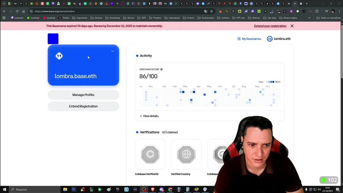Image resolution: width=343 pixels, height=193 pixels.
Task: Open the new tab plus button
Action: (x=307, y=4)
